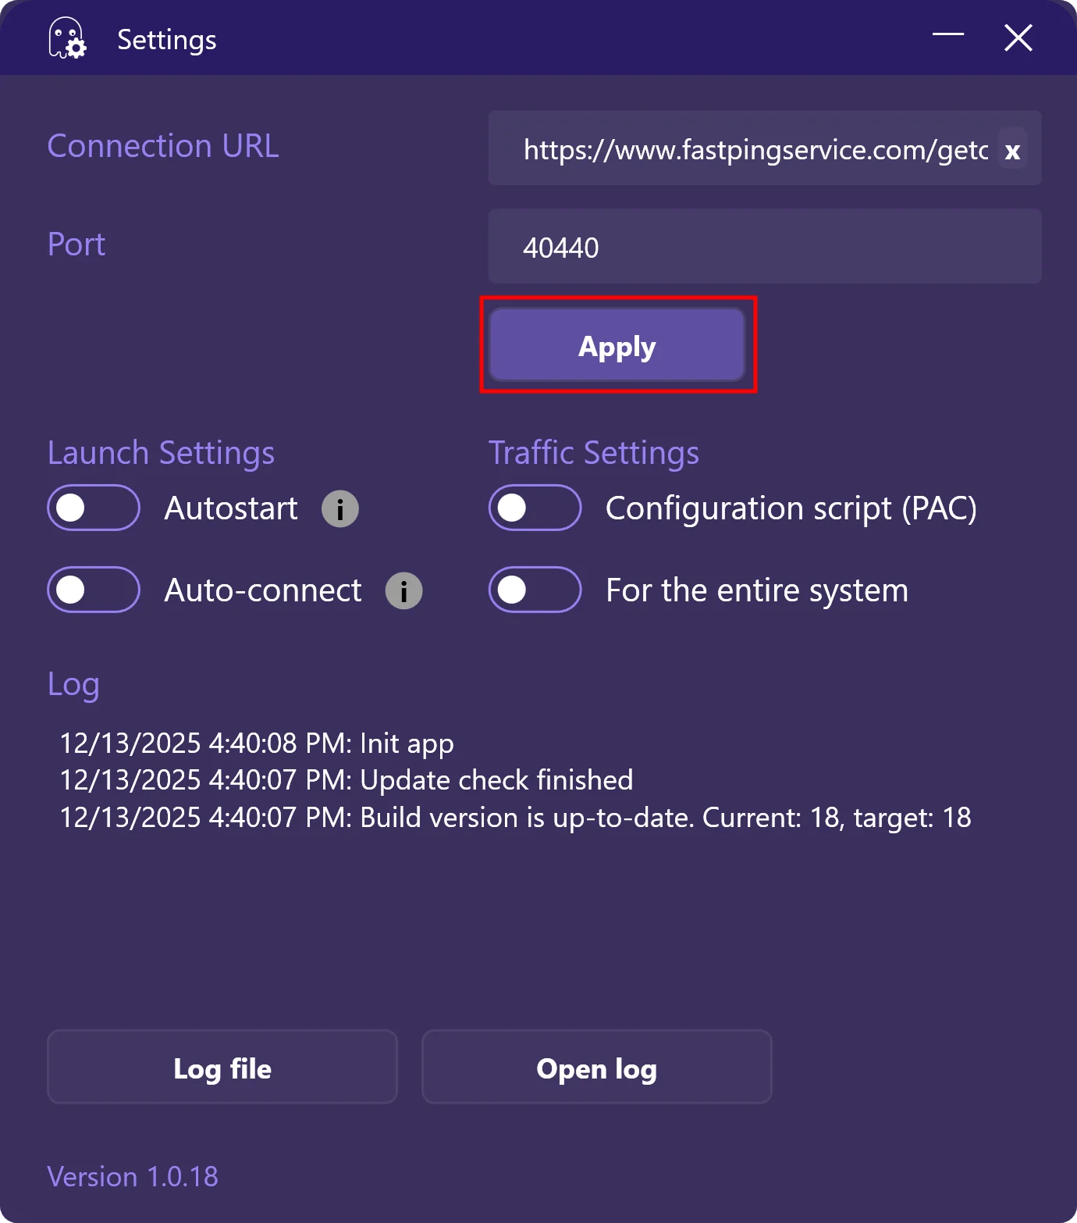Toggle Configuration script (PAC) on
The width and height of the screenshot is (1077, 1223).
coord(535,508)
